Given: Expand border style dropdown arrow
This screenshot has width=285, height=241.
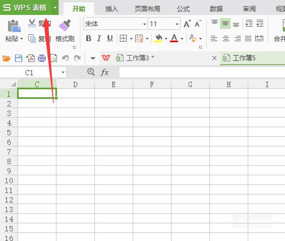Looking at the screenshot, I should (131, 38).
